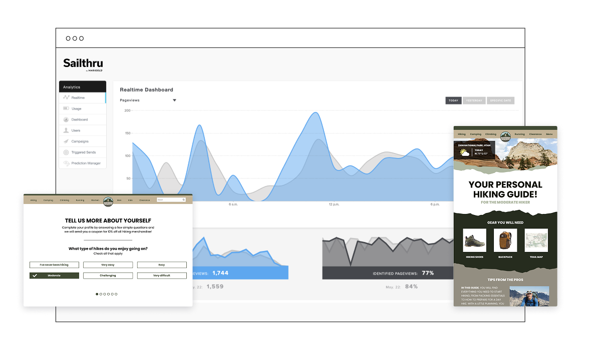The image size is (601, 350).
Task: Uncheck the Moderate hike option
Action: tap(54, 275)
